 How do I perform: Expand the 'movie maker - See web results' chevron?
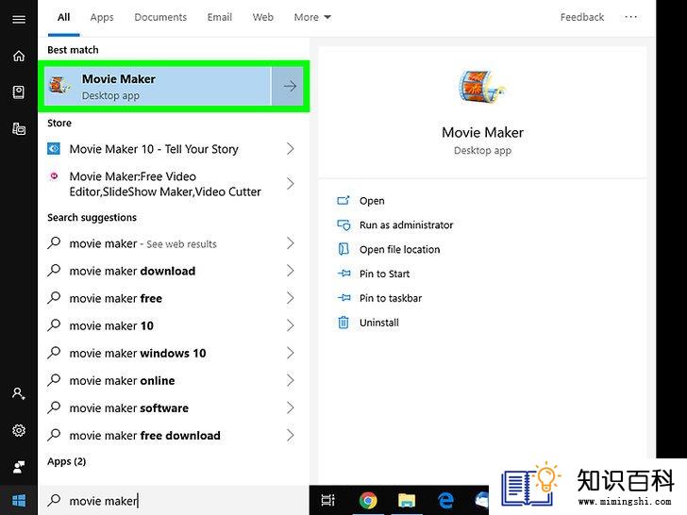290,243
